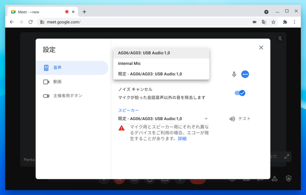Choose Internal Mic from the microphone list
The width and height of the screenshot is (306, 195).
(161, 64)
